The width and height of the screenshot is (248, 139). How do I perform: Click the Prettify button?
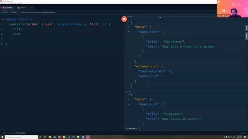[5, 12]
